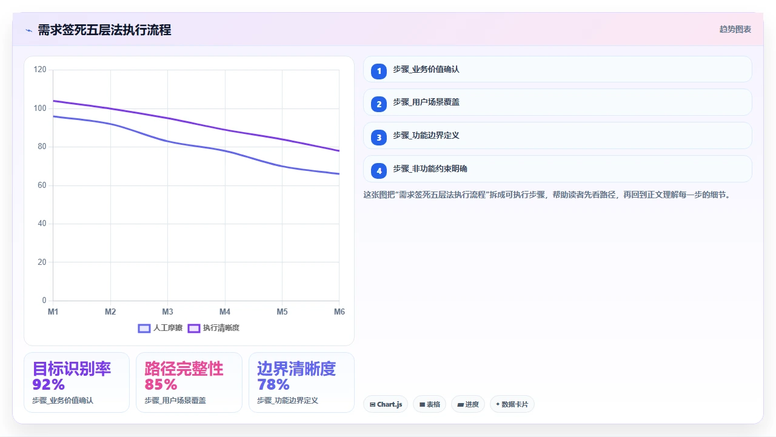Click the 人工摩擦 legend label
The height and width of the screenshot is (437, 776).
[x=168, y=328]
